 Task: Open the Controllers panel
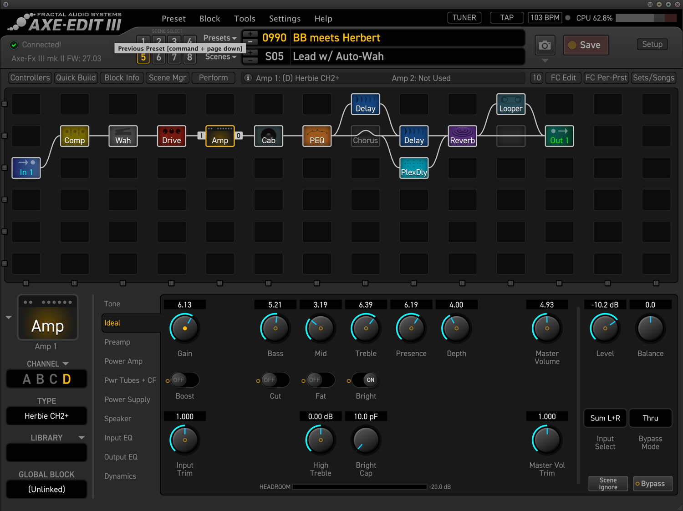click(30, 78)
